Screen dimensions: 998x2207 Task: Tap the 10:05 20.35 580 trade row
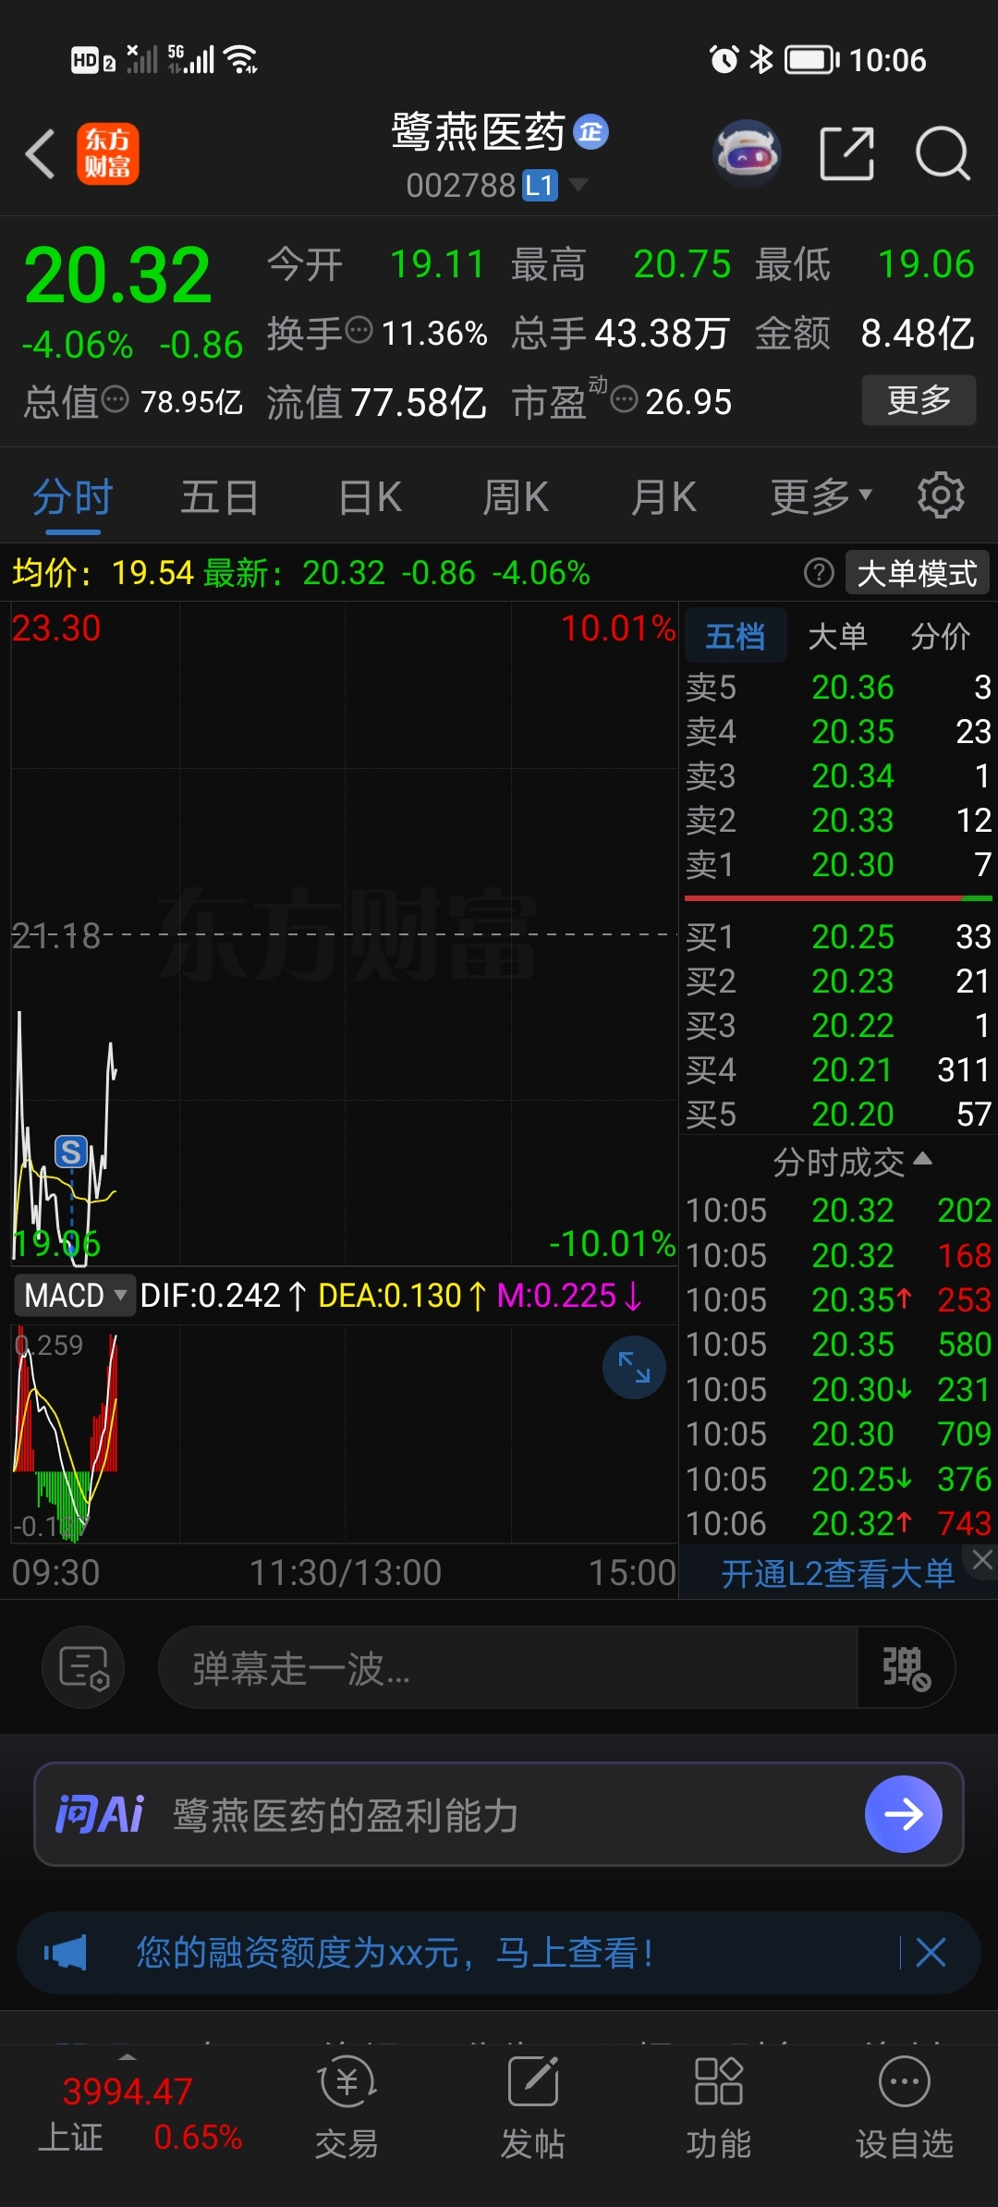point(838,1344)
